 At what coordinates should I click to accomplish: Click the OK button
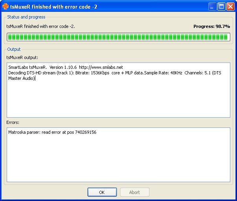pos(102,192)
